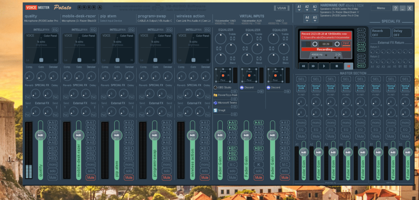The width and height of the screenshot is (419, 200).
Task: Toggle recorder bus A4 routing button
Action: coord(361,45)
